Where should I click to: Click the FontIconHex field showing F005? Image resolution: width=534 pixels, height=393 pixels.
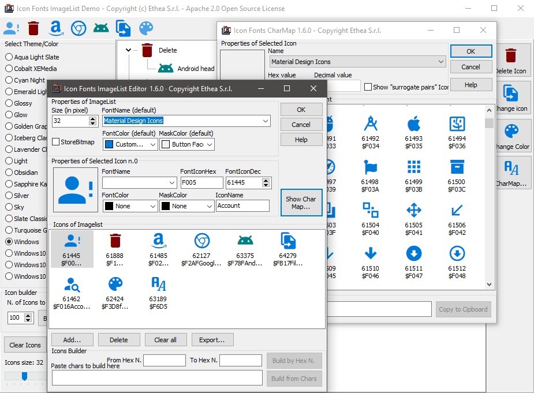(201, 182)
